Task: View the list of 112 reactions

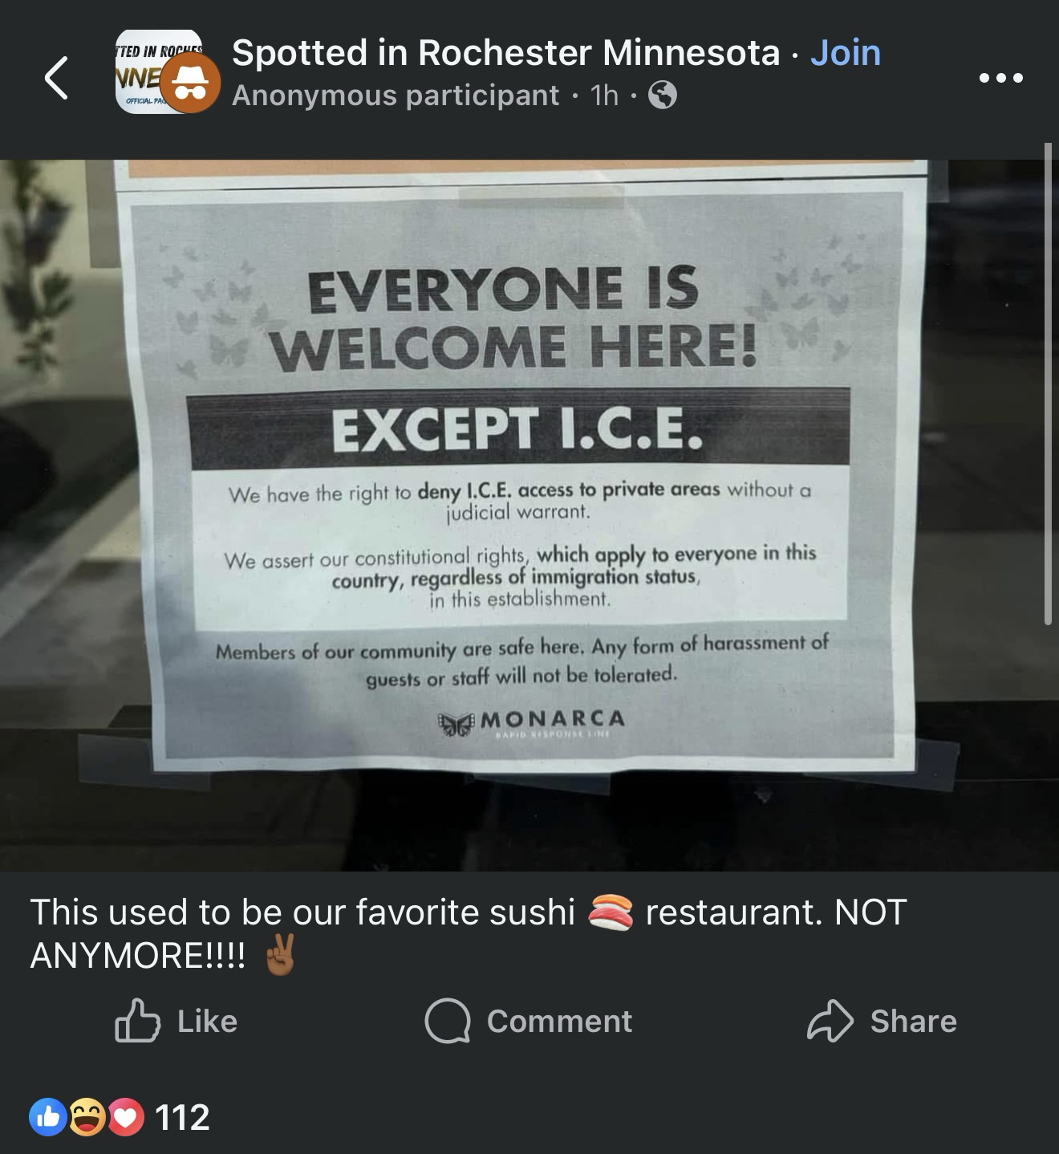Action: pyautogui.click(x=181, y=1117)
